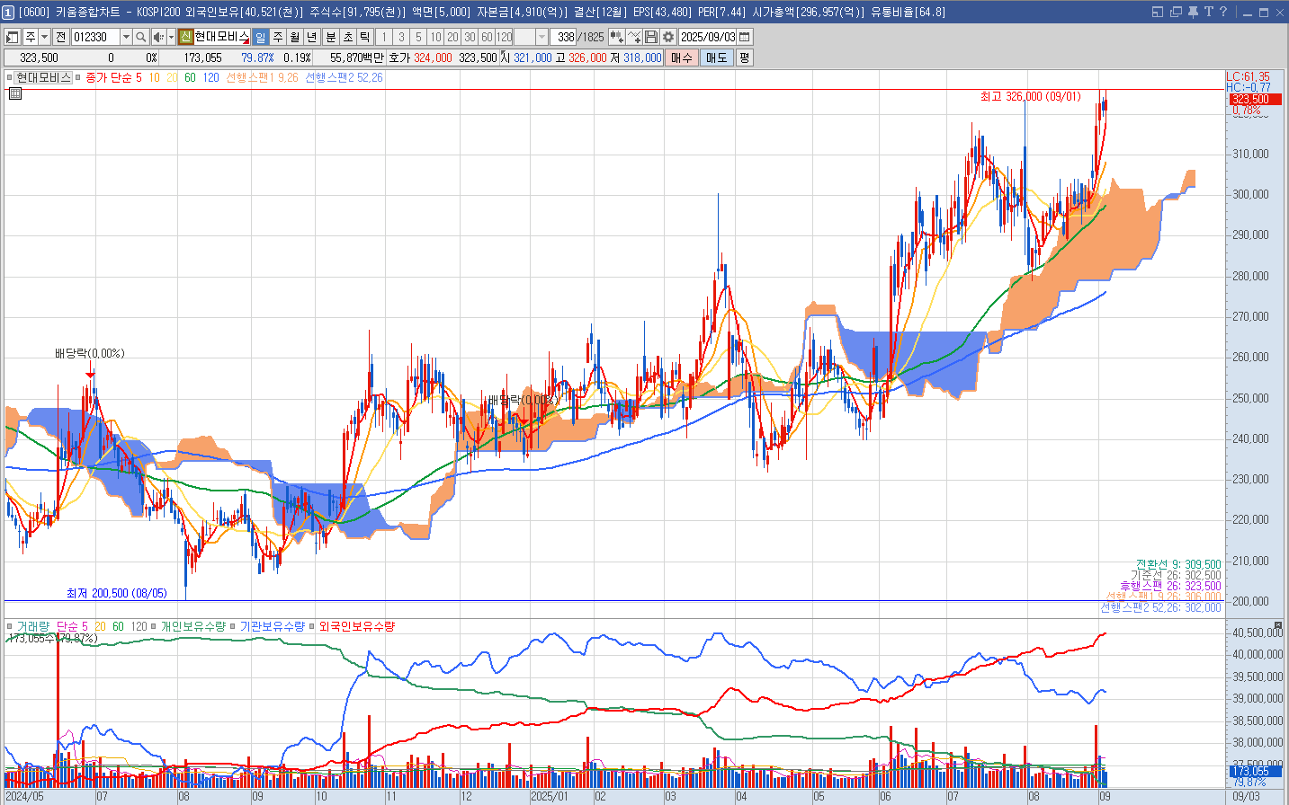
Task: Toggle the 종가 단순 moving average legend marker
Action: [x=78, y=77]
